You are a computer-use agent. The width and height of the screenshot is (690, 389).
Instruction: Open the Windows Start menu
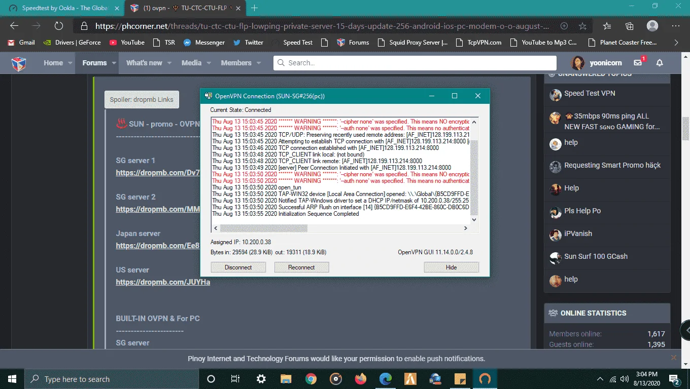coord(12,379)
